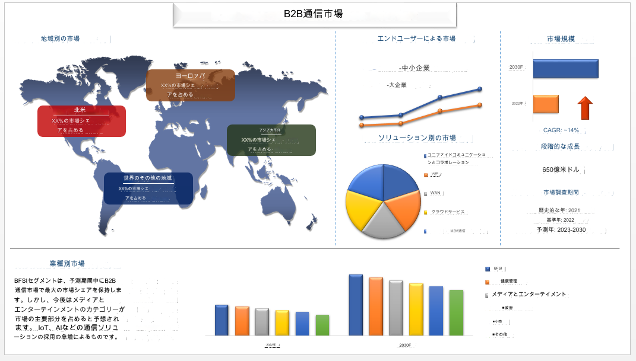The image size is (636, 361).
Task: Click the red upward growth arrow
Action: [585, 108]
